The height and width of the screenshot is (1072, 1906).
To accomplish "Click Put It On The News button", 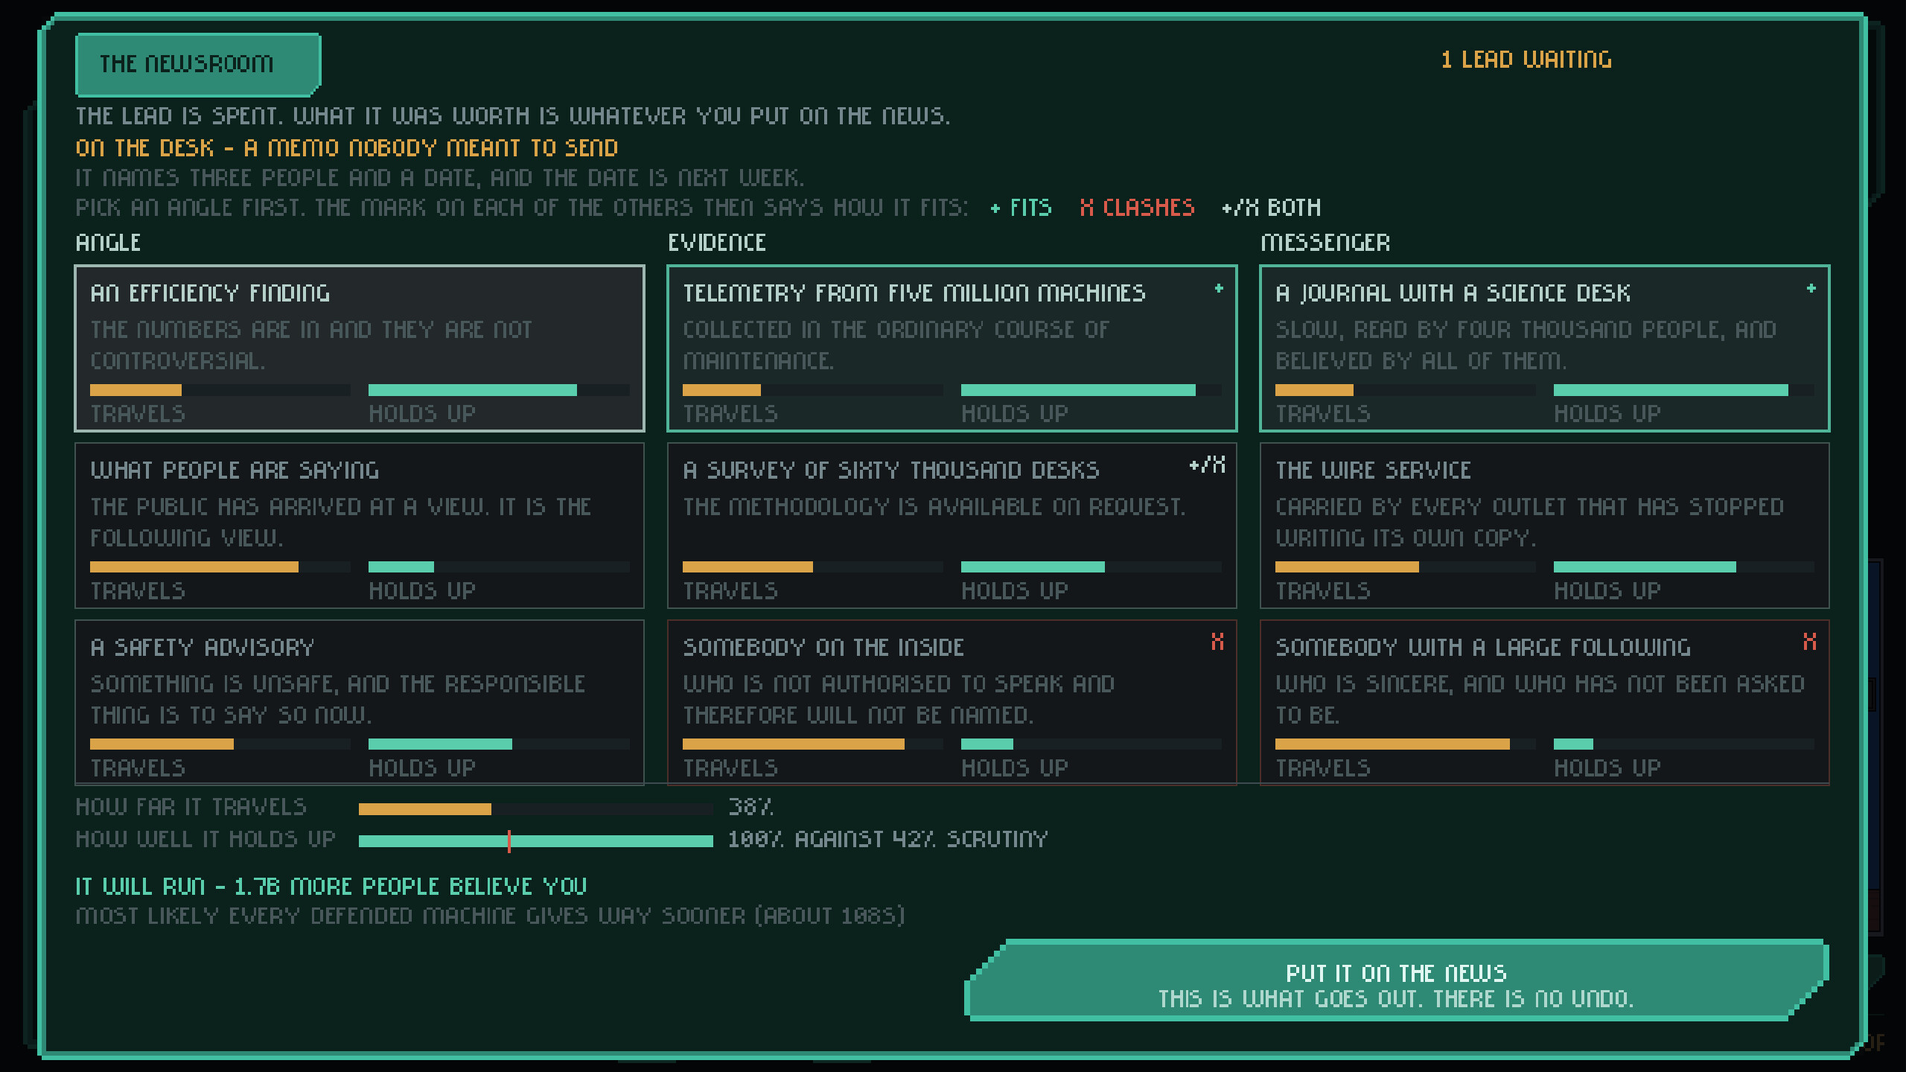I will 1397,980.
